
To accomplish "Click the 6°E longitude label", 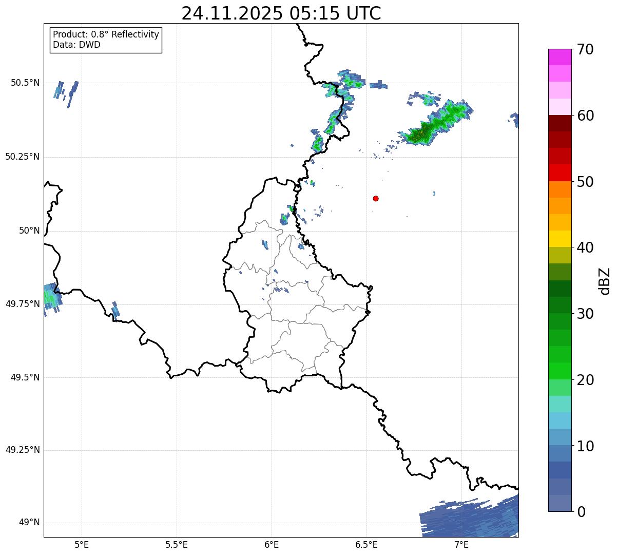I will pyautogui.click(x=272, y=544).
